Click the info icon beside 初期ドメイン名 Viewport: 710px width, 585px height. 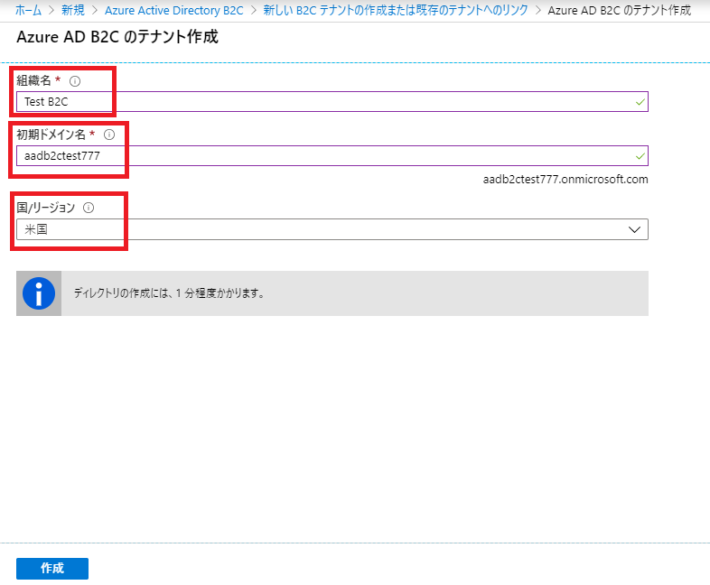(109, 135)
